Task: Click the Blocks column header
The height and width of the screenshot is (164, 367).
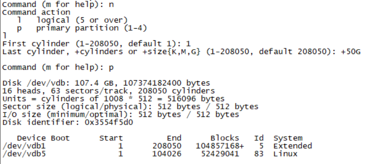Action: 225,138
